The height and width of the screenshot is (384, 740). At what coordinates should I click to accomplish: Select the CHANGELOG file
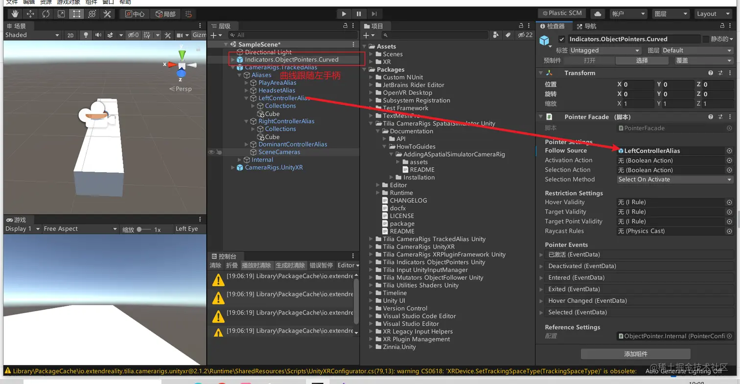tap(408, 201)
